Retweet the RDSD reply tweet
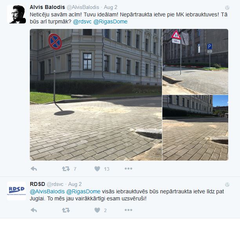 pyautogui.click(x=66, y=210)
